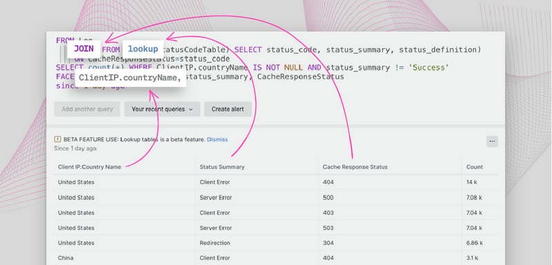Click into the query editor SELECT line
Image resolution: width=552 pixels, height=265 pixels.
pos(252,67)
